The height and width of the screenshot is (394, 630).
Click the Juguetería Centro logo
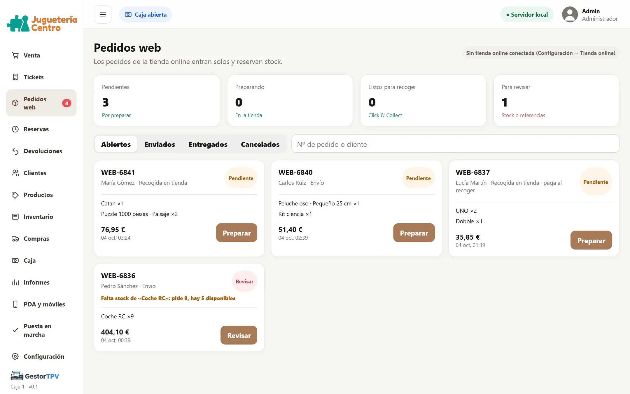[42, 23]
